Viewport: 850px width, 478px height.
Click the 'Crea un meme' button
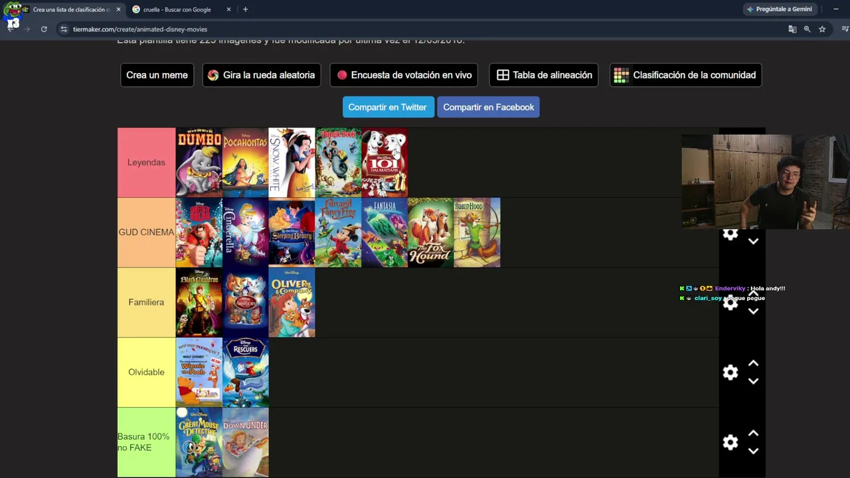click(157, 75)
